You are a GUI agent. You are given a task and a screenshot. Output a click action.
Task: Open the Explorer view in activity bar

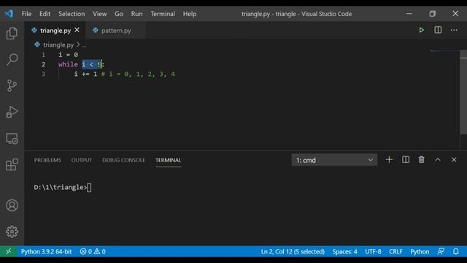pyautogui.click(x=12, y=33)
